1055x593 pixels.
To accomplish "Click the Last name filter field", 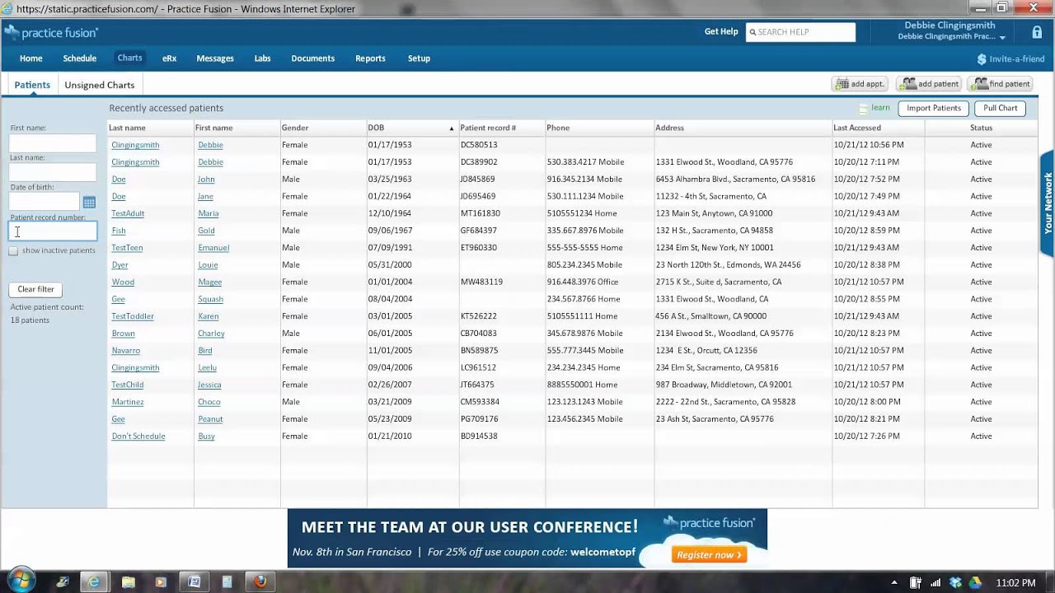I will [53, 172].
